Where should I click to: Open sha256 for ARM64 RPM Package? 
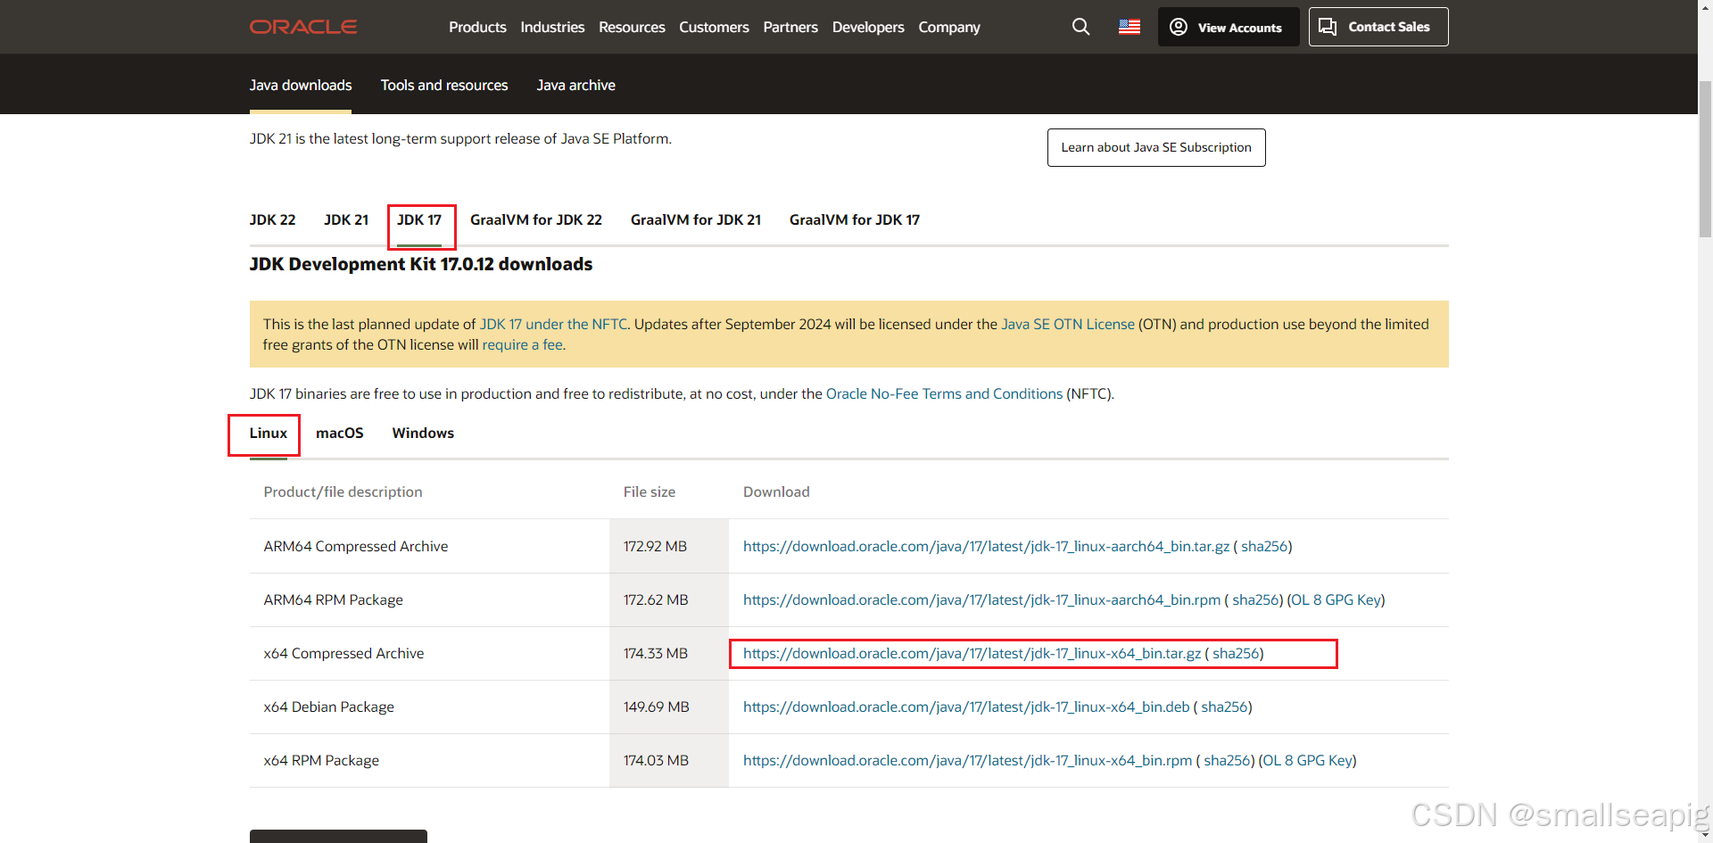pyautogui.click(x=1255, y=599)
